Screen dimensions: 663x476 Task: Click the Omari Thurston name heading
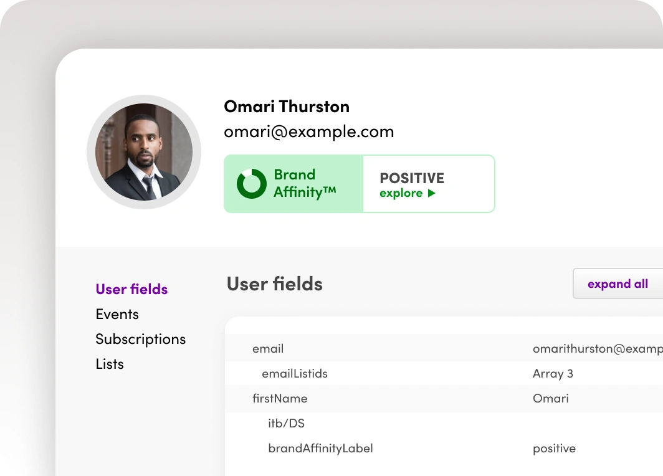(287, 107)
